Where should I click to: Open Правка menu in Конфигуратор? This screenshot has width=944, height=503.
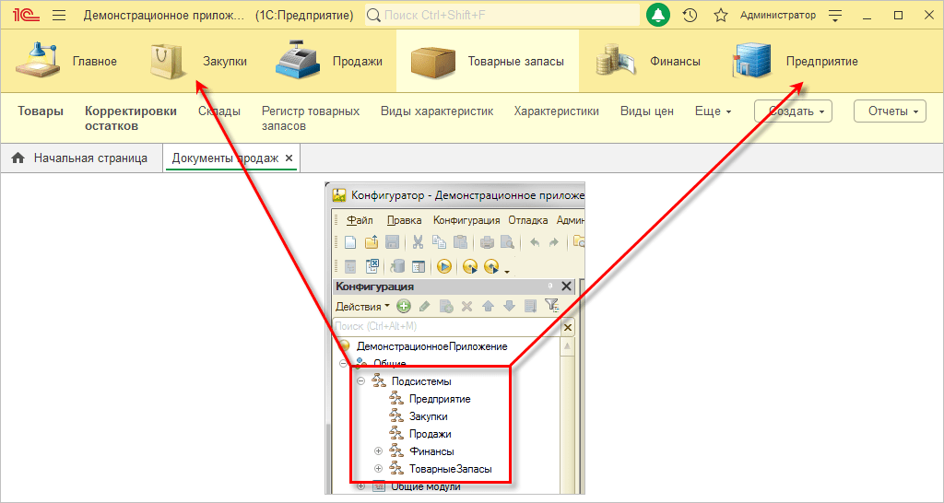[x=404, y=220]
